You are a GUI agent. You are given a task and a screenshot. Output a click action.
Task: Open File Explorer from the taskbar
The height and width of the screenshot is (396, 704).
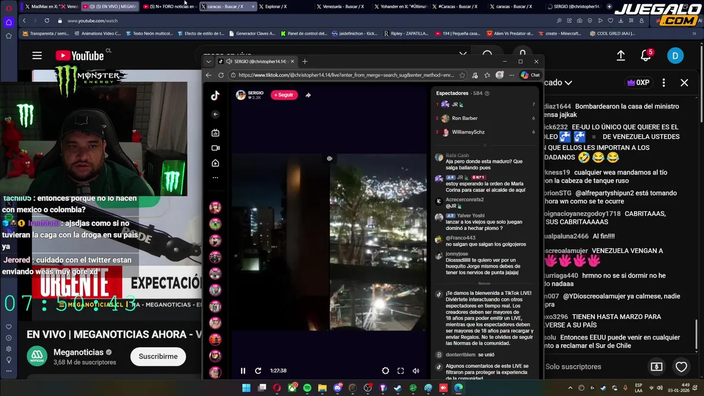click(x=322, y=388)
